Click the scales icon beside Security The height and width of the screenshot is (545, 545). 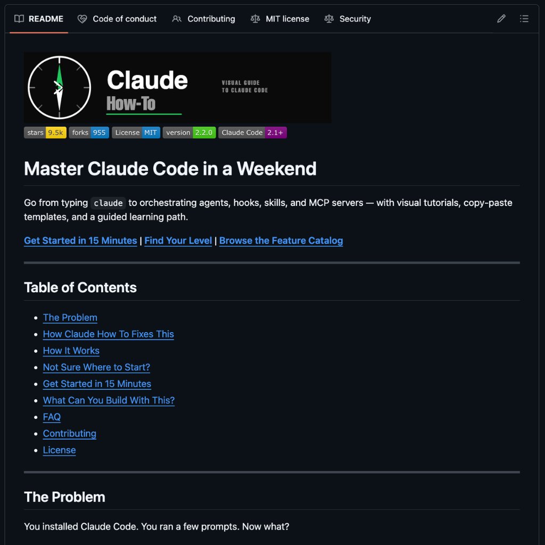329,19
